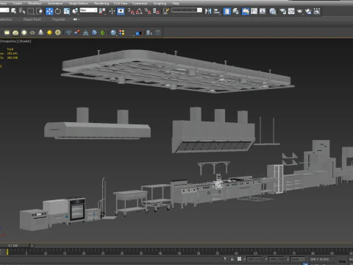Image resolution: width=353 pixels, height=265 pixels.
Task: Open the Rendering menu
Action: coord(101,4)
